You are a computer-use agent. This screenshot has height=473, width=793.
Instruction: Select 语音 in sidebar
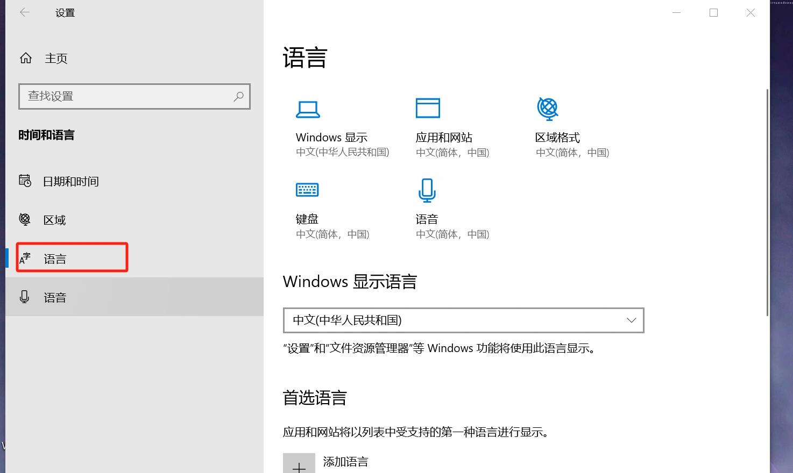coord(134,297)
